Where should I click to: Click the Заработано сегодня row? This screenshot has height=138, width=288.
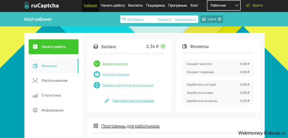(218, 85)
